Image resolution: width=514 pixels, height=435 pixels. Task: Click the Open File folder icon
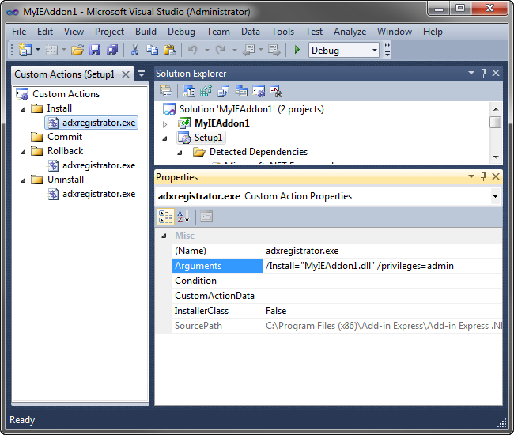(x=77, y=50)
